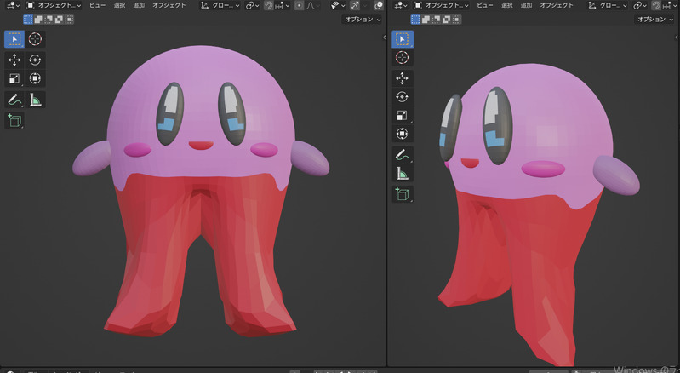Choose the Rotate tool in left viewport
Image resolution: width=680 pixels, height=373 pixels.
36,60
